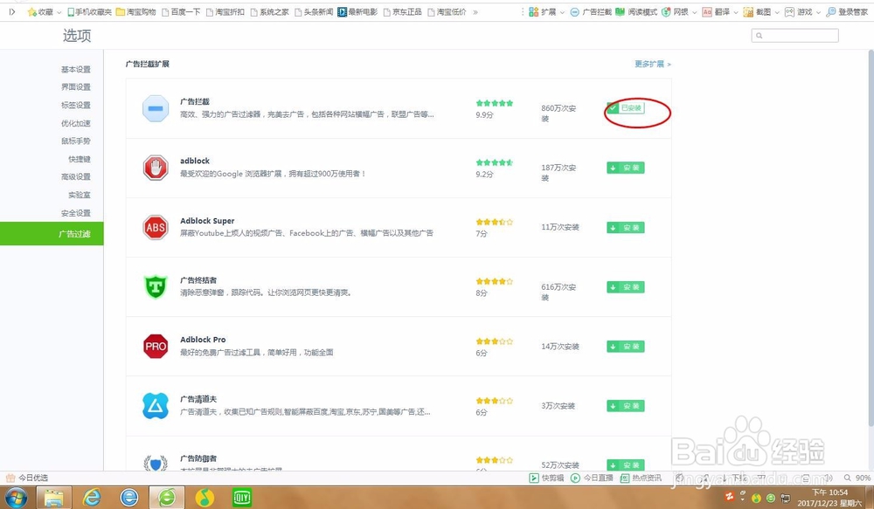The width and height of the screenshot is (874, 509).
Task: Install the 广告清道夫 extension
Action: (626, 406)
